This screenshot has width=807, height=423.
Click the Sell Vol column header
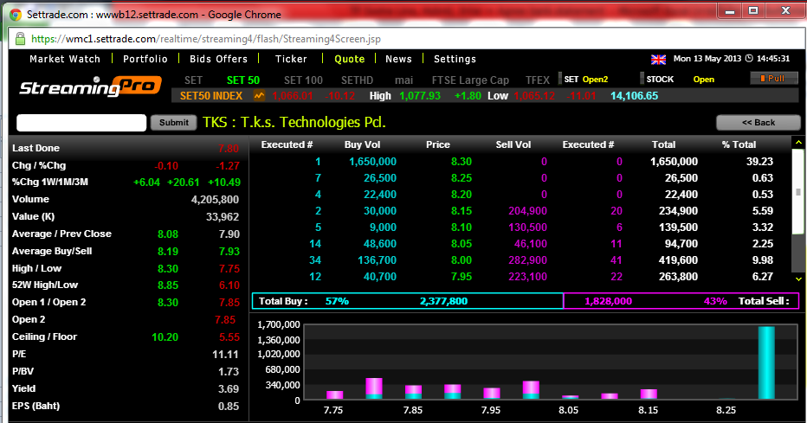[x=513, y=144]
